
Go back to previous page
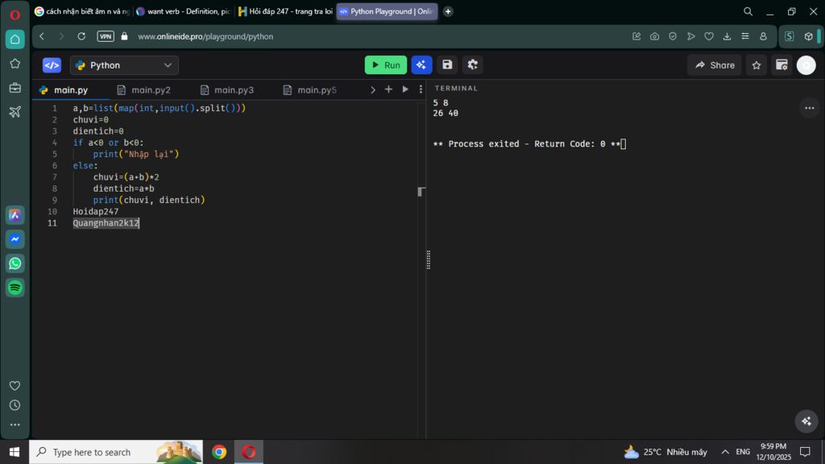click(42, 36)
